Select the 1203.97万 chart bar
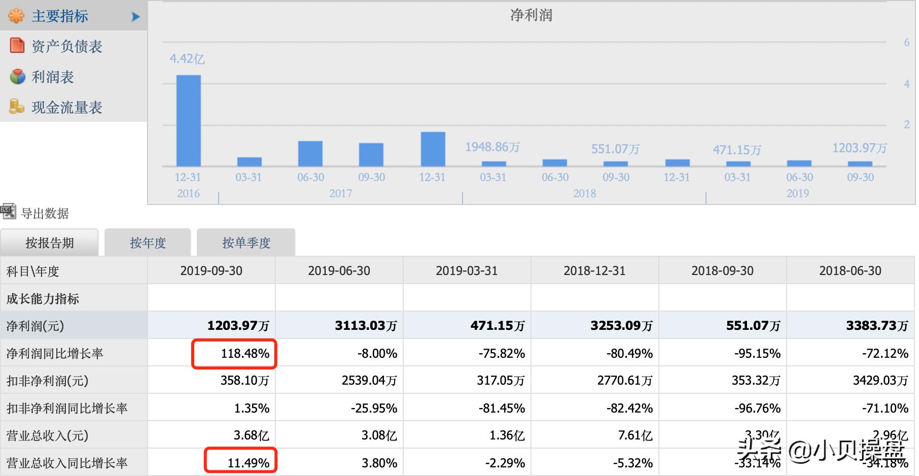The width and height of the screenshot is (919, 476). click(x=860, y=164)
